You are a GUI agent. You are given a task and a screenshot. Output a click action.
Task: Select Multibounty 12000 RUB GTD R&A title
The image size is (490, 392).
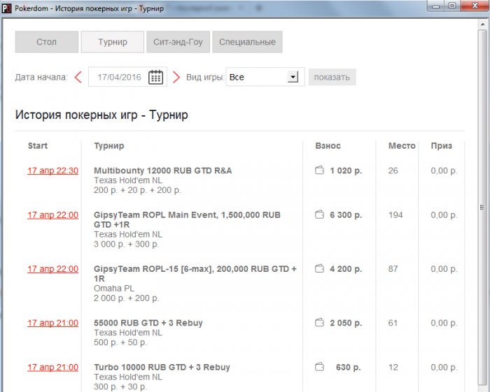(163, 170)
